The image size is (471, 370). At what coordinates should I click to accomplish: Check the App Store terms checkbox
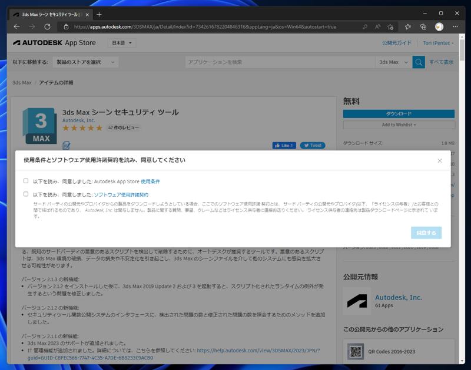pyautogui.click(x=26, y=181)
